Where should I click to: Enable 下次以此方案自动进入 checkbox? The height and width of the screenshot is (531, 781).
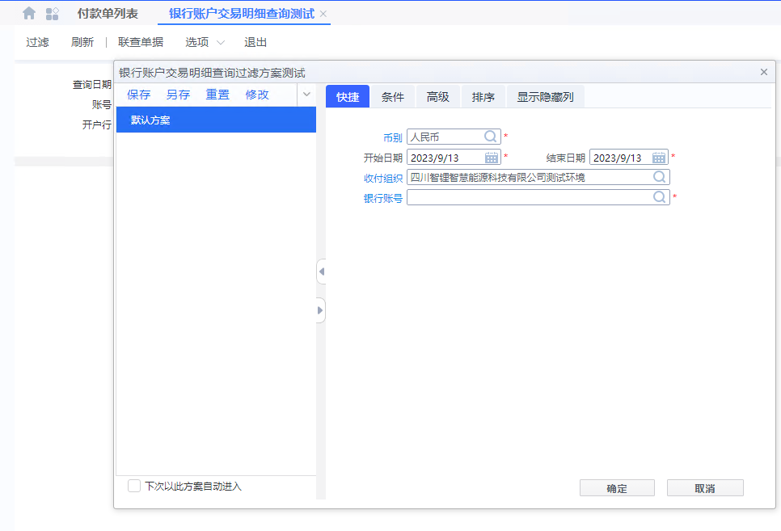coord(134,486)
